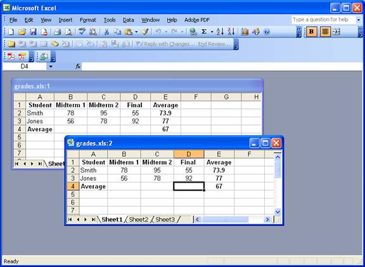Click horizontal scrollbar thumb in grades.xls:2
The height and width of the screenshot is (267, 365).
(x=225, y=219)
